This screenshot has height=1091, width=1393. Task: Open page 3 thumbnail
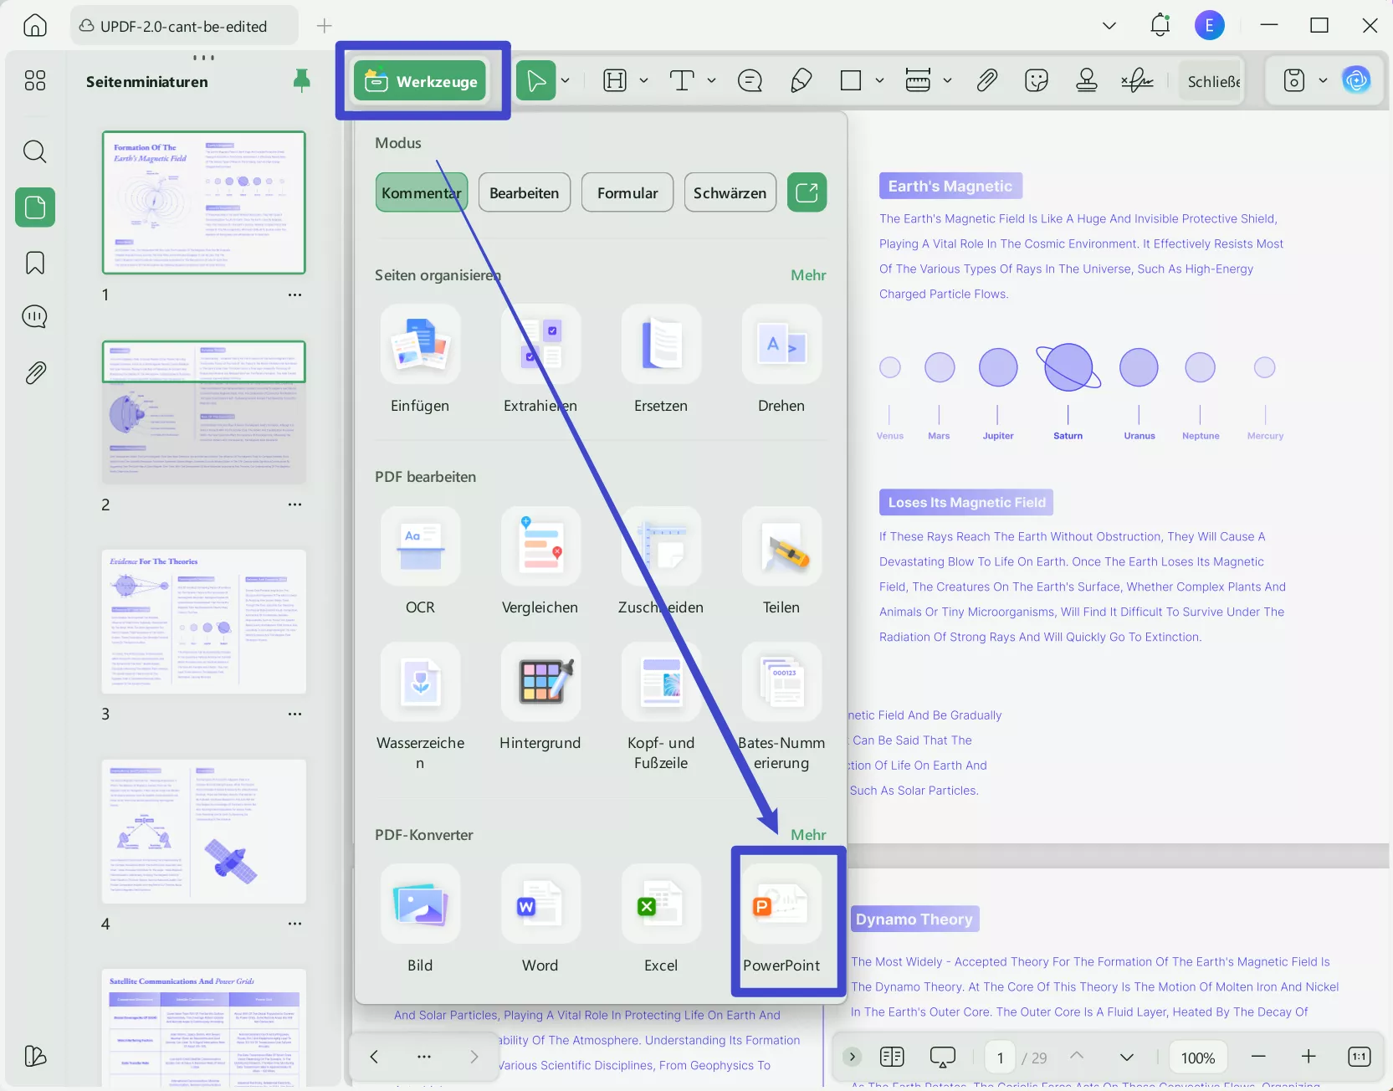204,622
